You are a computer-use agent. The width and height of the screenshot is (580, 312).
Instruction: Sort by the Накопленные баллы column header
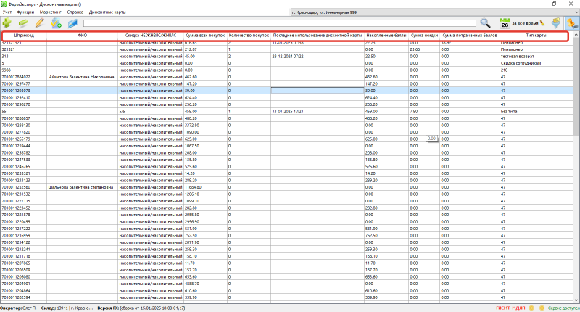coord(386,36)
